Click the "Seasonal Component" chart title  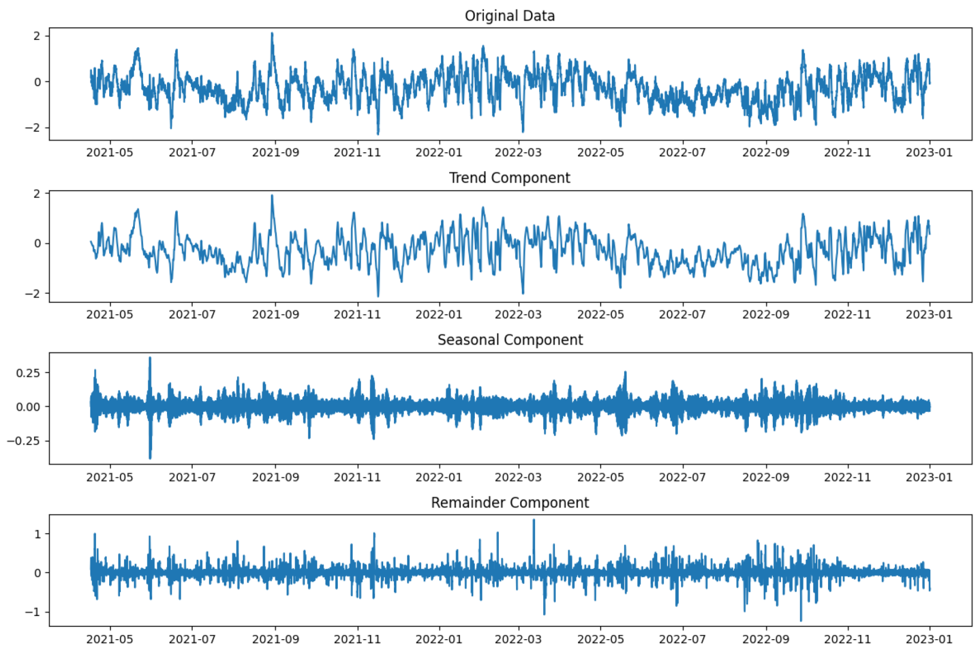coord(510,340)
